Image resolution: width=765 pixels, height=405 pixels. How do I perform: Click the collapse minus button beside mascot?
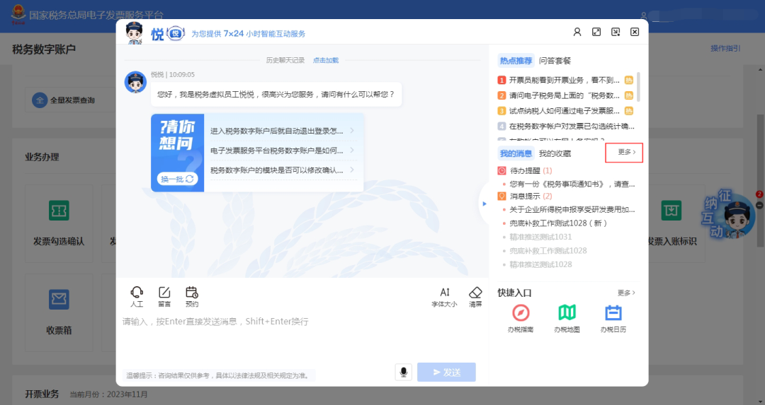click(x=759, y=205)
